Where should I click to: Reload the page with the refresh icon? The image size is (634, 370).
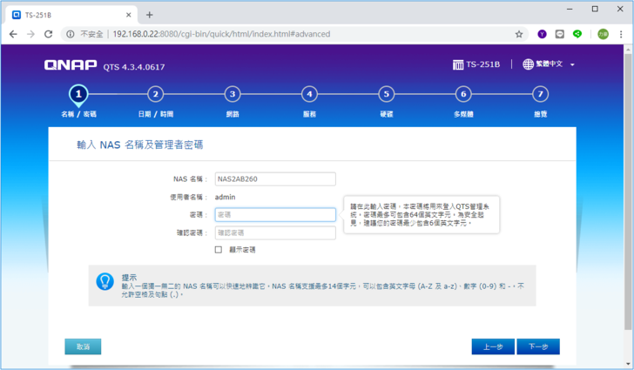pyautogui.click(x=51, y=34)
